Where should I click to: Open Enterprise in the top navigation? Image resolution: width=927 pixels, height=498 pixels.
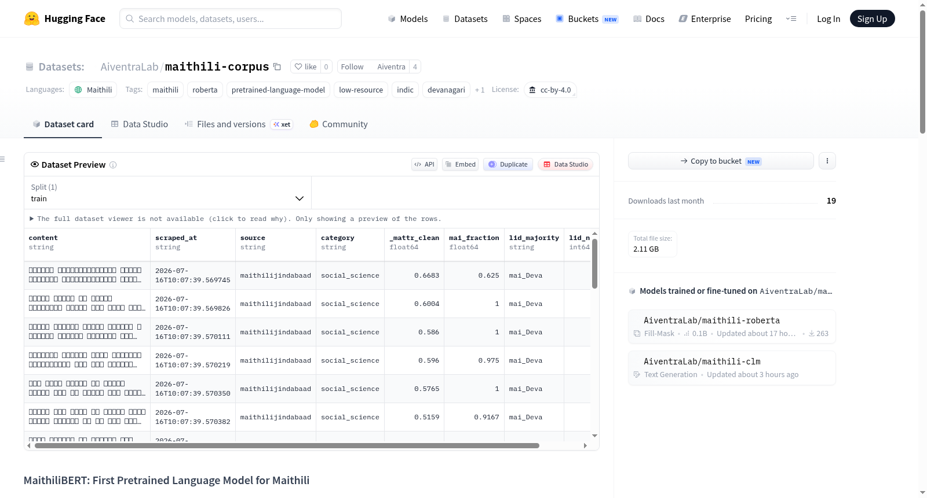[705, 19]
